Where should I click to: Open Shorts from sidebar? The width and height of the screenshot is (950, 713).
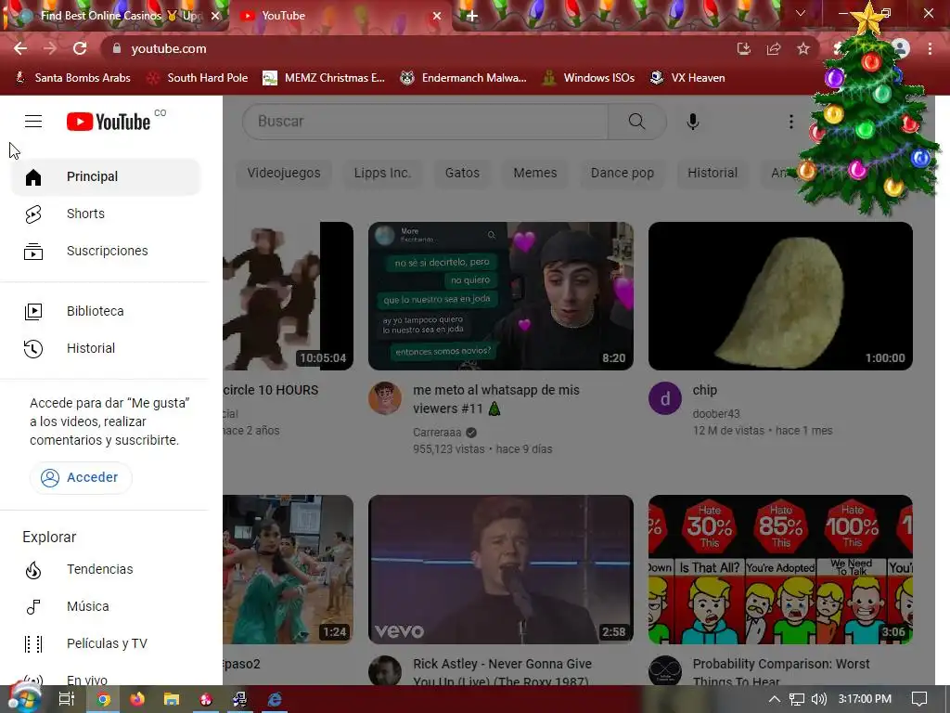point(106,214)
